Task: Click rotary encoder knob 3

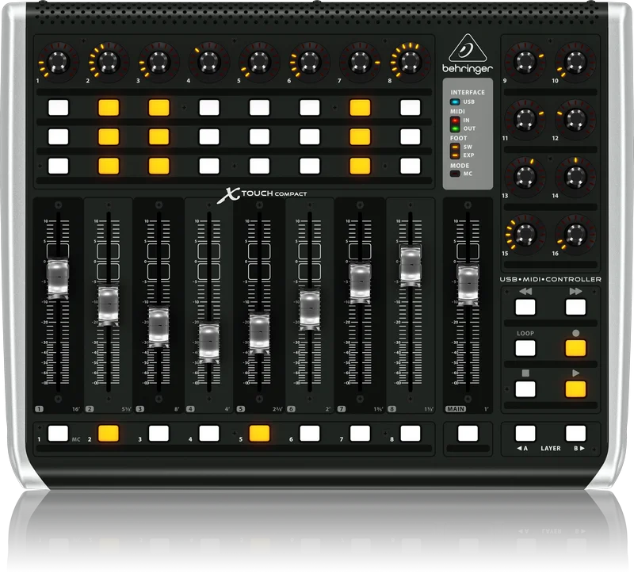Action: [159, 62]
